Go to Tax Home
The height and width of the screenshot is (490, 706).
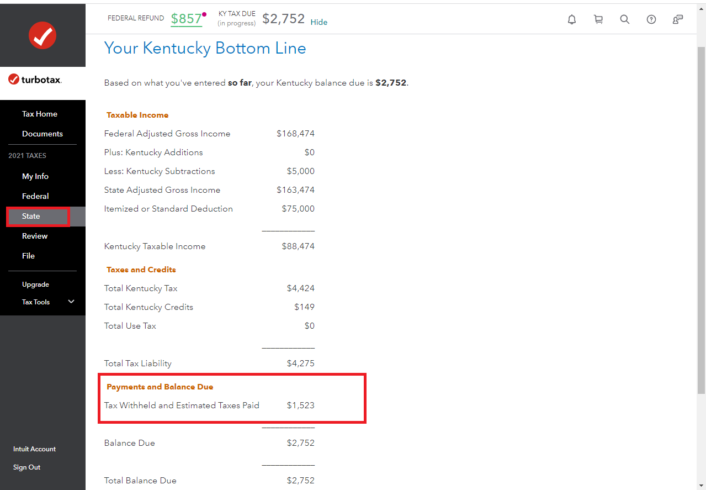click(x=40, y=114)
